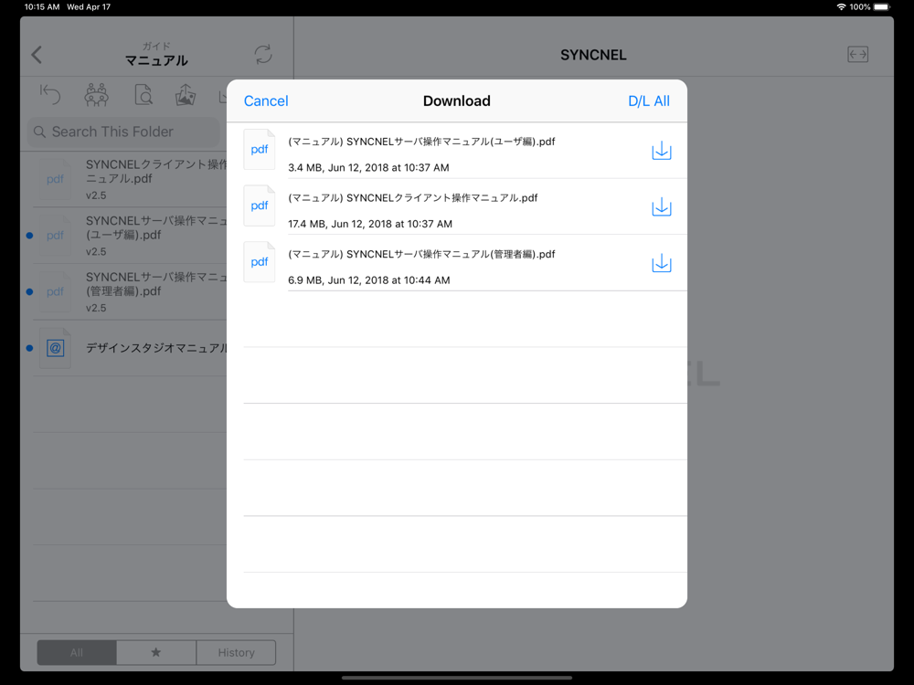914x685 pixels.
Task: Switch to the History tab
Action: (x=236, y=652)
